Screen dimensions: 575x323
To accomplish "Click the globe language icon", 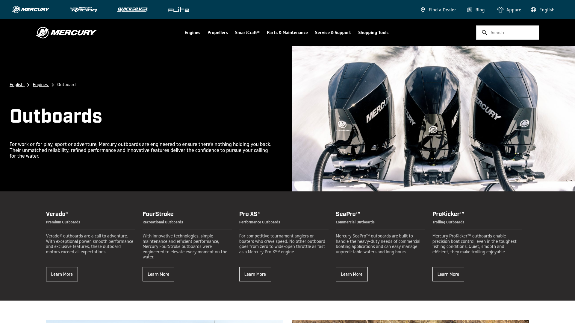I will point(533,10).
